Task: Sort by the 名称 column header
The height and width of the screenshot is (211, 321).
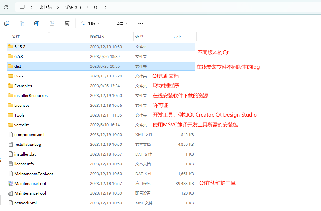Action: 16,37
